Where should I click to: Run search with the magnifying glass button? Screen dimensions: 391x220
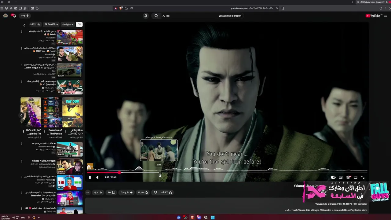pos(156,16)
